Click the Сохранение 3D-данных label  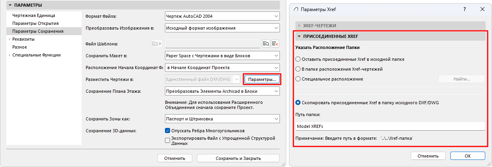[x=111, y=130]
